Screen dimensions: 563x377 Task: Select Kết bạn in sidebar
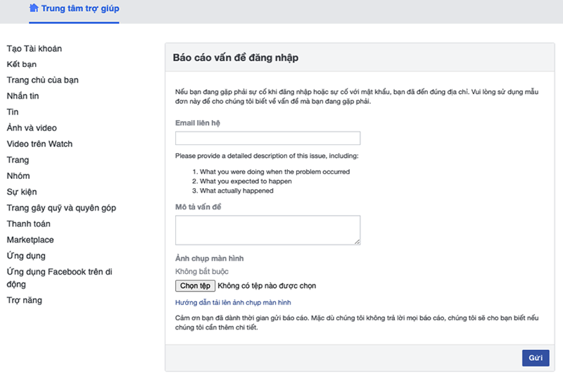(22, 64)
